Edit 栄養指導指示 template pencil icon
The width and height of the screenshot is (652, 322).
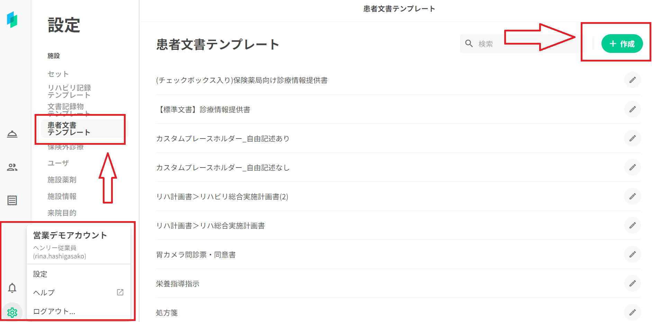pyautogui.click(x=632, y=284)
